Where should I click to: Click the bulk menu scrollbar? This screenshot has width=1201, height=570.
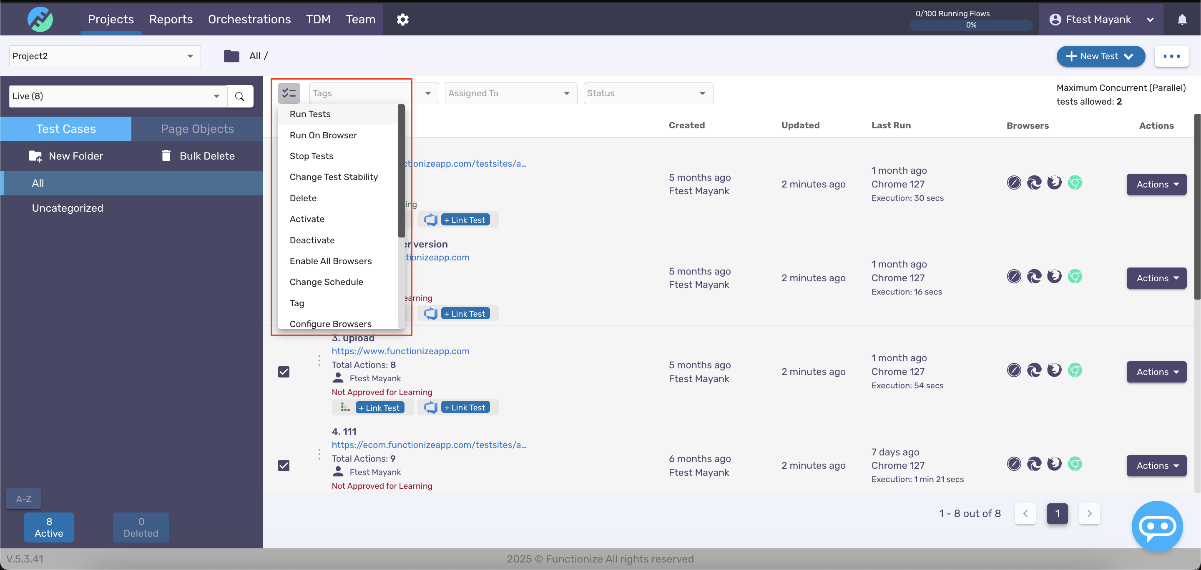tap(401, 171)
